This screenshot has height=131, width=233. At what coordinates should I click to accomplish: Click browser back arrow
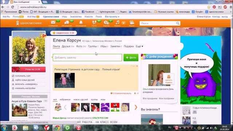tap(3, 7)
